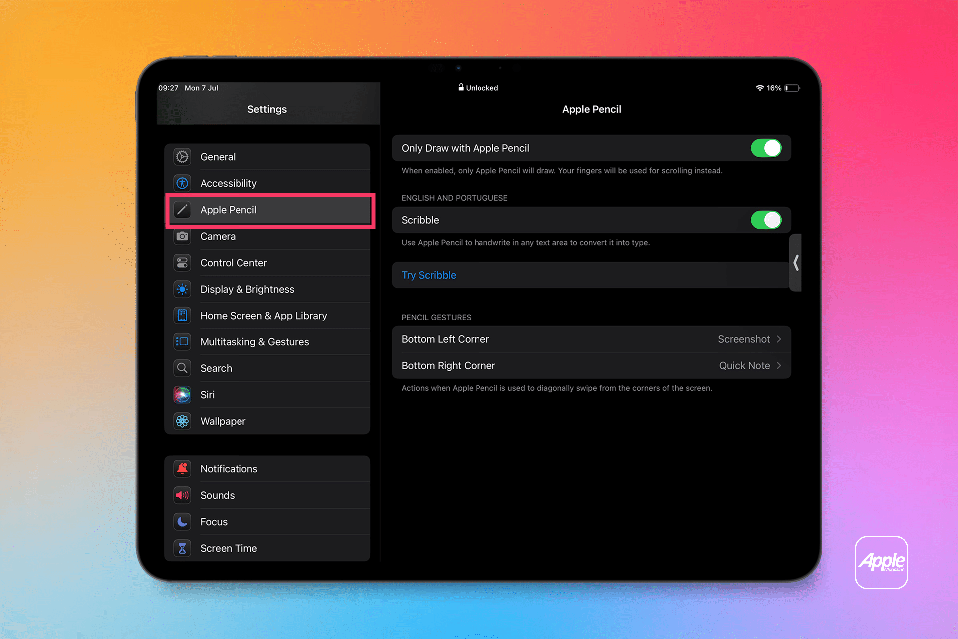Turn off Only Draw with Apple Pencil

[x=766, y=148]
